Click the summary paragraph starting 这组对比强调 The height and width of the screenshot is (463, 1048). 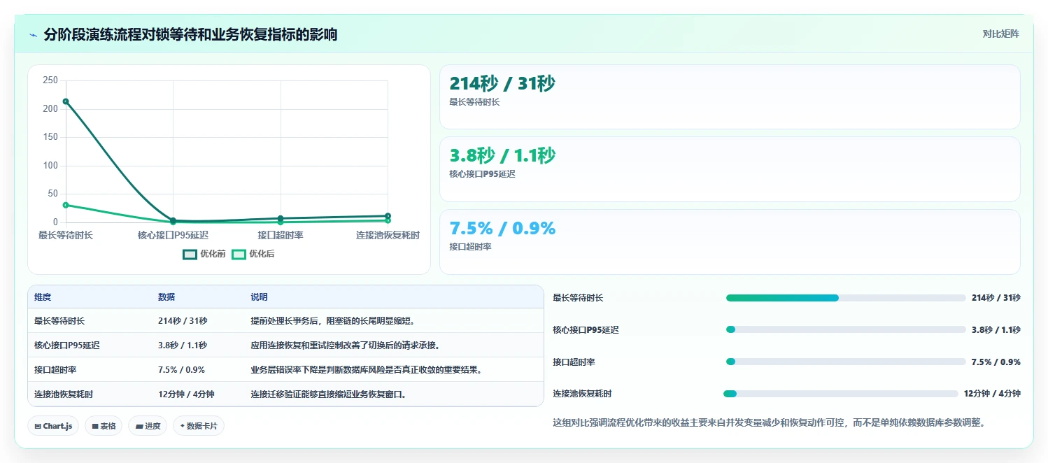(x=770, y=422)
